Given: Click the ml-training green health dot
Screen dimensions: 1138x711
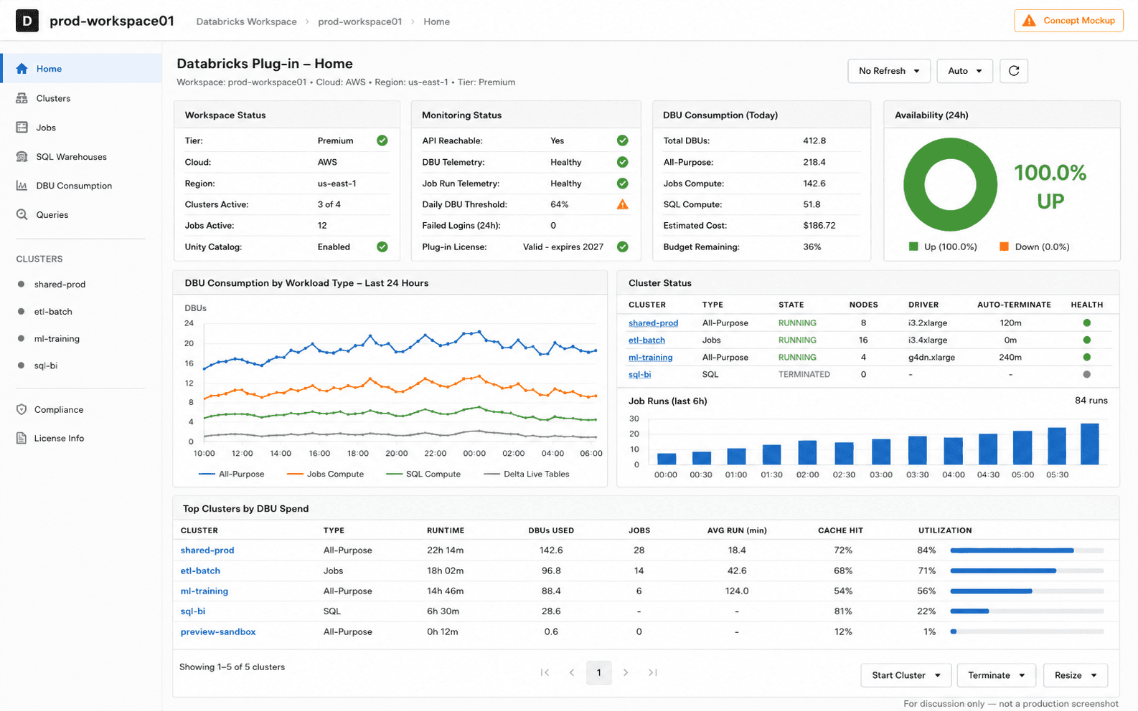Looking at the screenshot, I should point(1087,357).
